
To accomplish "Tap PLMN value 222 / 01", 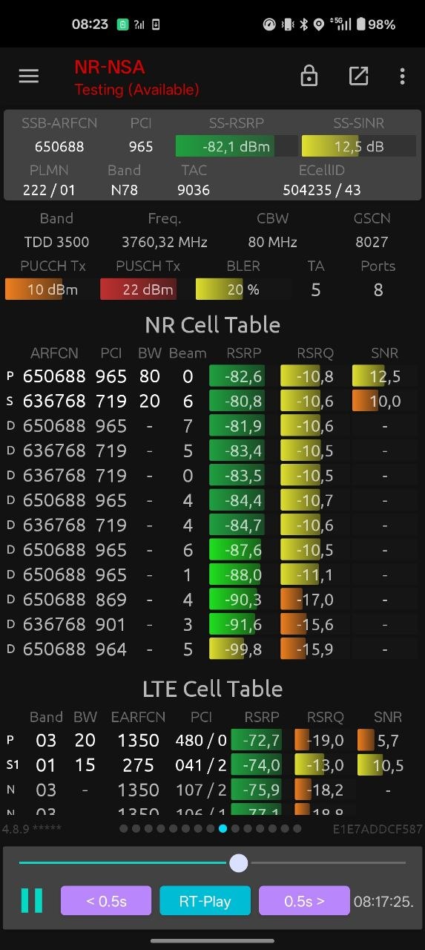I will click(49, 190).
